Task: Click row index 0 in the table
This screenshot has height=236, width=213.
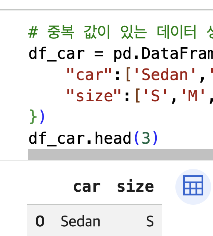Action: pos(40,221)
